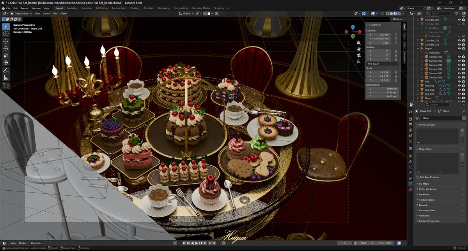
Task: Click the viewport pan hand icon
Action: pyautogui.click(x=358, y=49)
